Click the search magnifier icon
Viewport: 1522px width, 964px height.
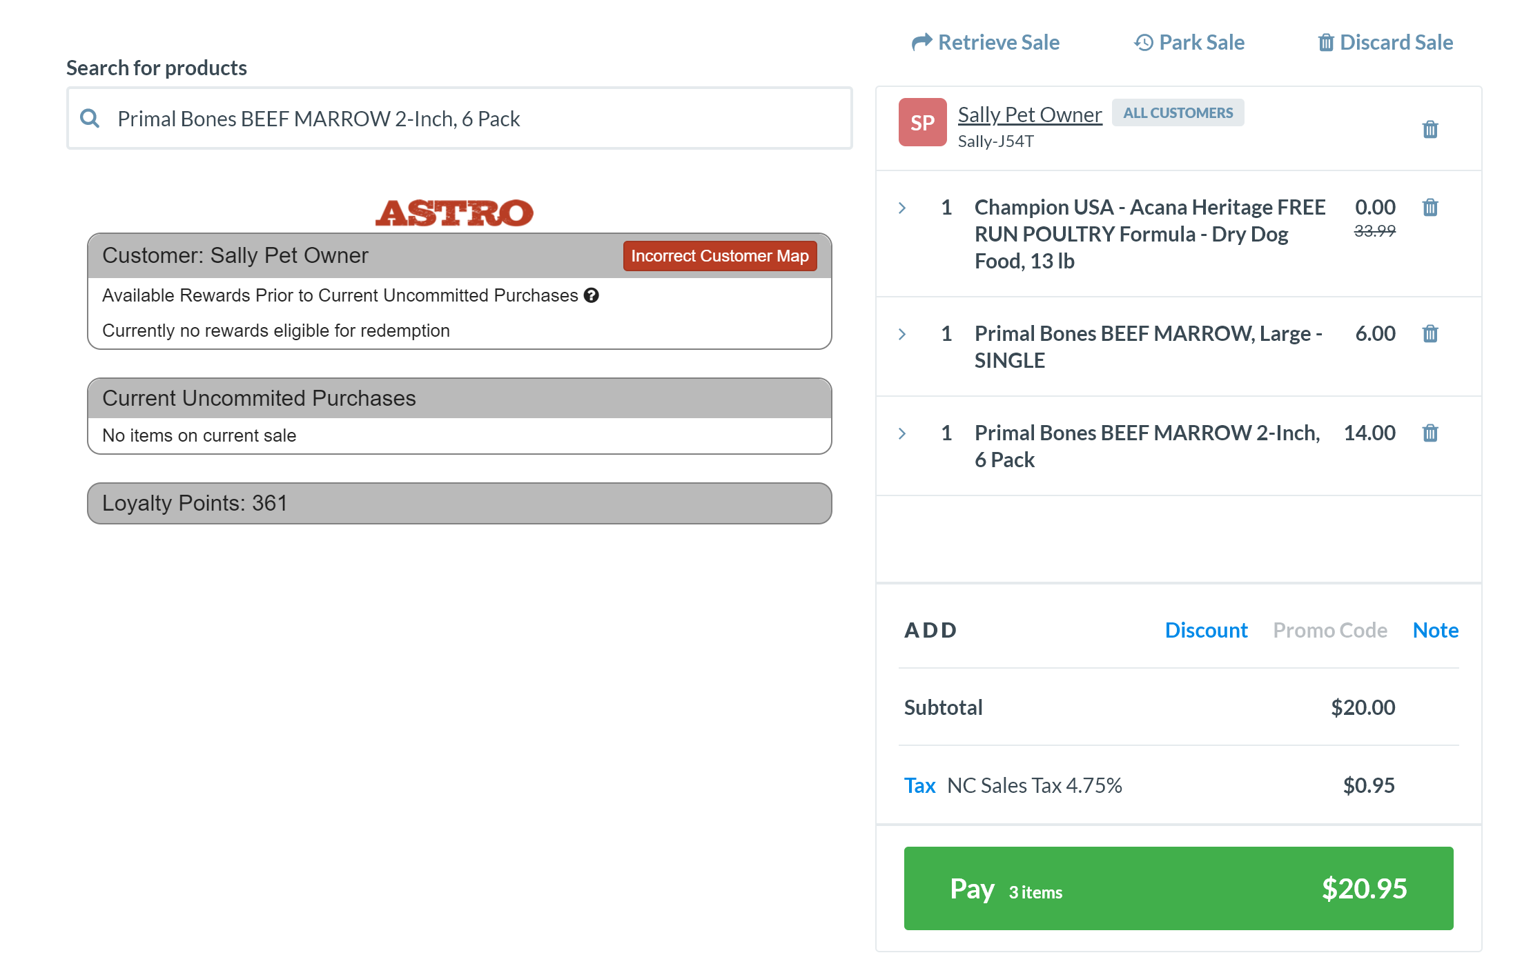[x=90, y=119]
